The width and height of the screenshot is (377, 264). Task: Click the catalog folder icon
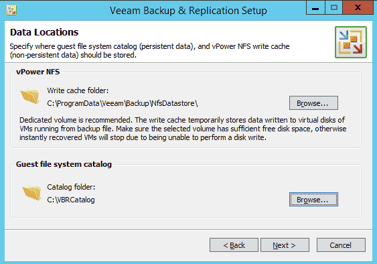32,193
